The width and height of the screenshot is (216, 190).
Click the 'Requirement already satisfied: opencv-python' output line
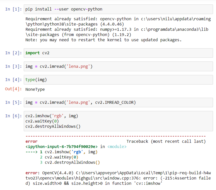[x=118, y=19]
